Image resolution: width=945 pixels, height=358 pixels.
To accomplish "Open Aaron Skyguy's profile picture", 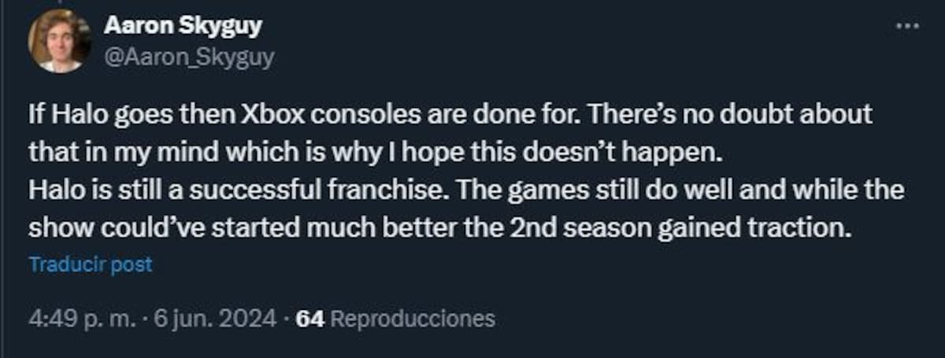I will coord(60,42).
